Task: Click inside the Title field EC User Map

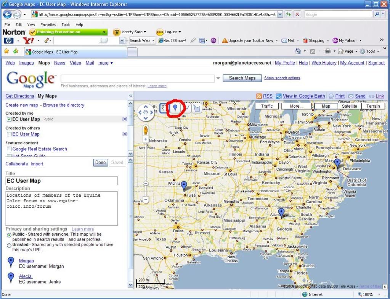Action: click(x=62, y=181)
